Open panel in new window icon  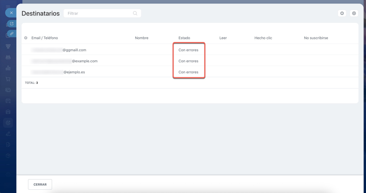coord(12,24)
